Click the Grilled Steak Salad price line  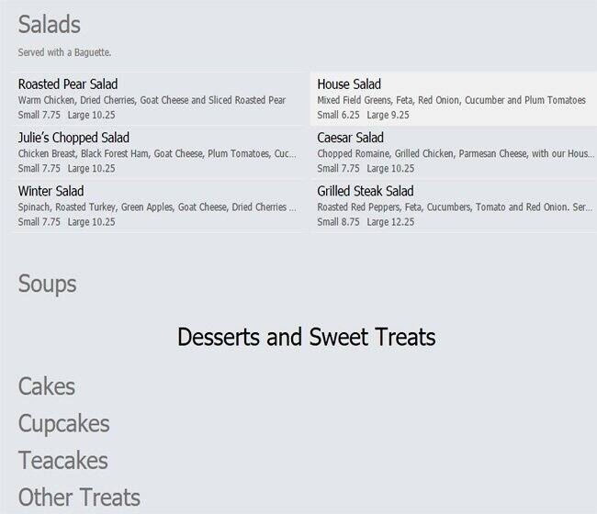366,222
